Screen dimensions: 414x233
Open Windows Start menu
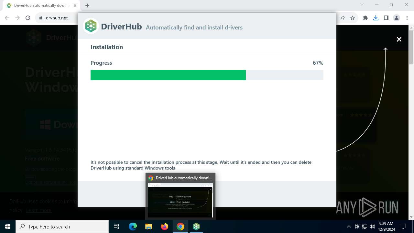[8, 227]
